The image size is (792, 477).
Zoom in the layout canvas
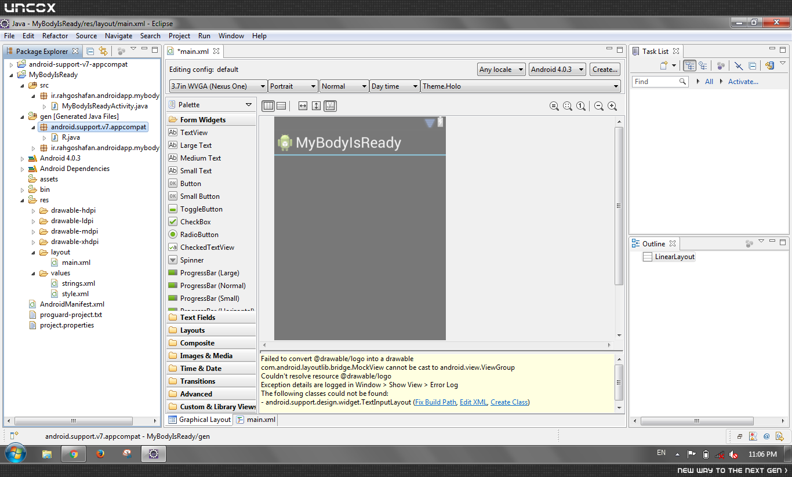tap(612, 106)
